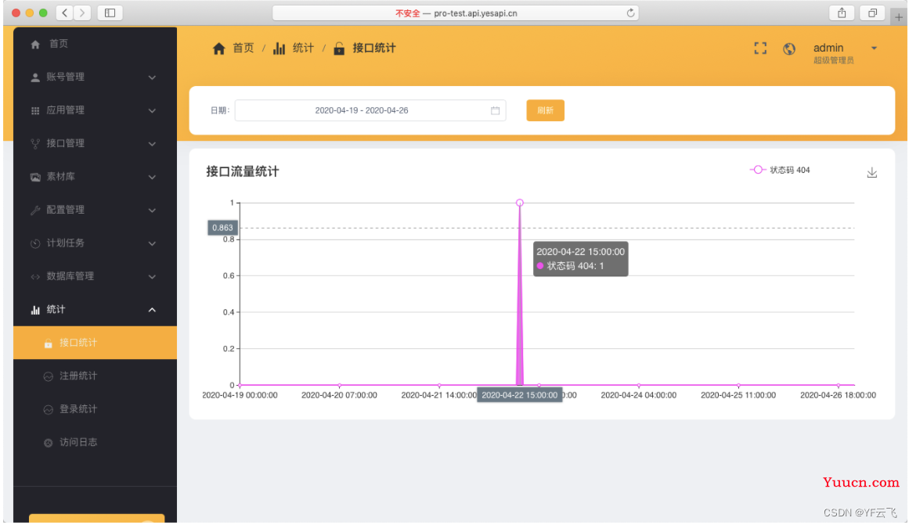909x525 pixels.
Task: Click the 接口管理 branch icon
Action: (x=35, y=144)
